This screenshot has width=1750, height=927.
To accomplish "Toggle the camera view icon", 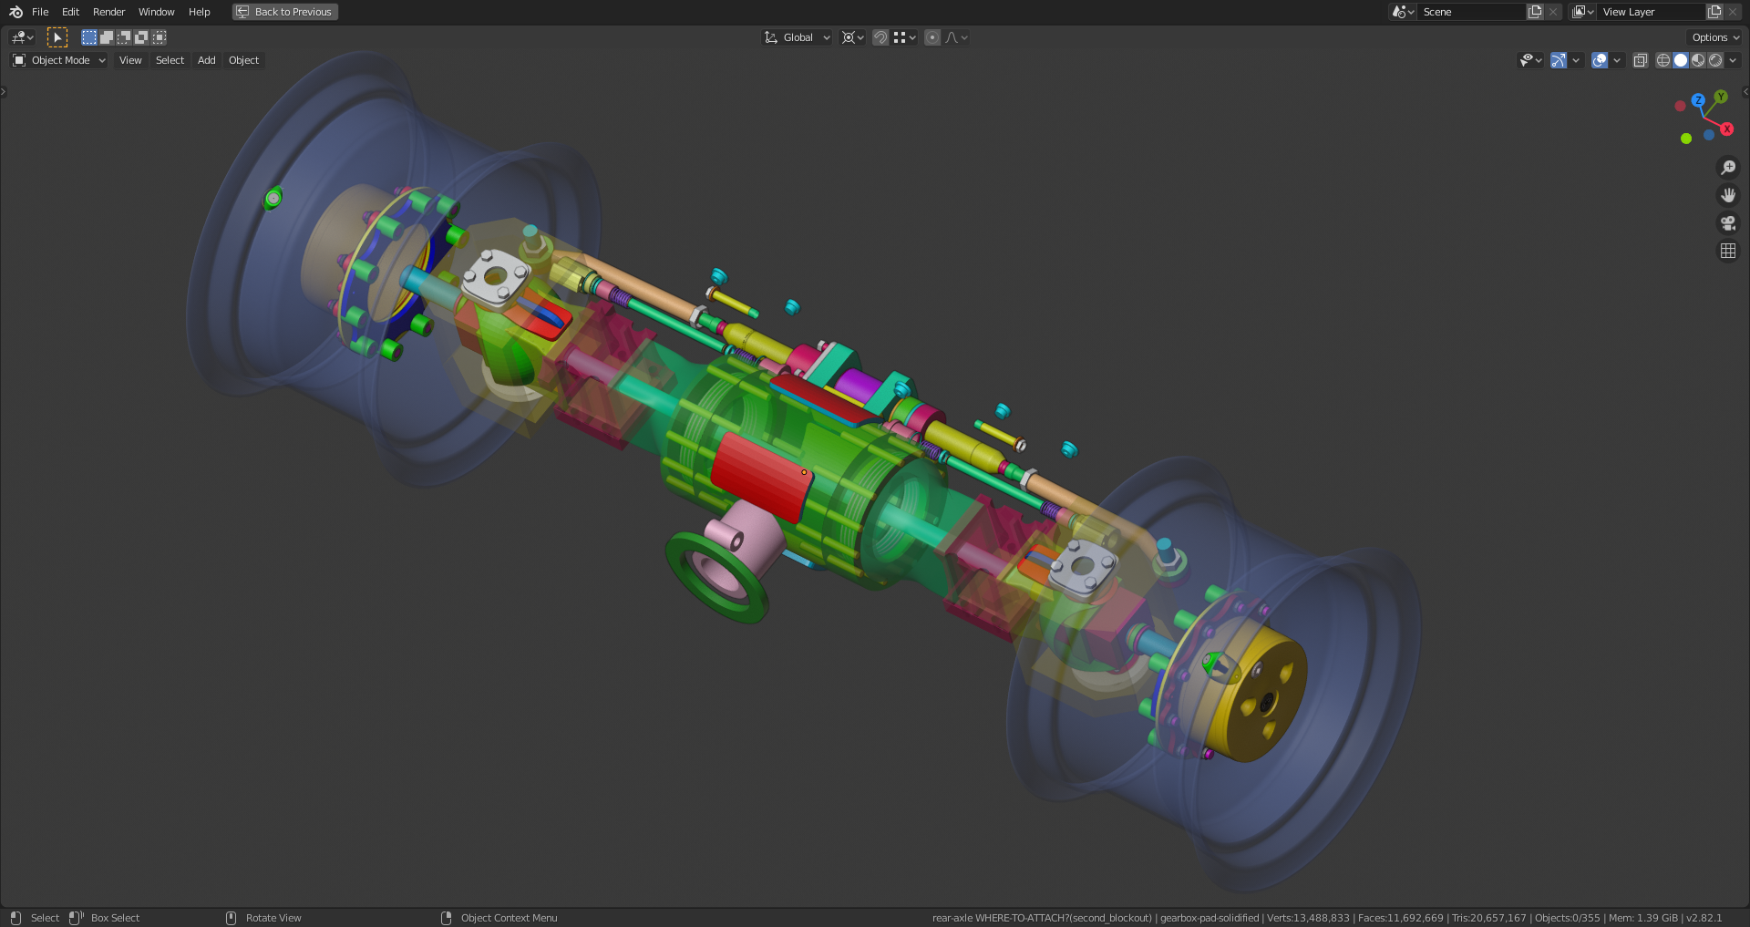I will tap(1728, 223).
